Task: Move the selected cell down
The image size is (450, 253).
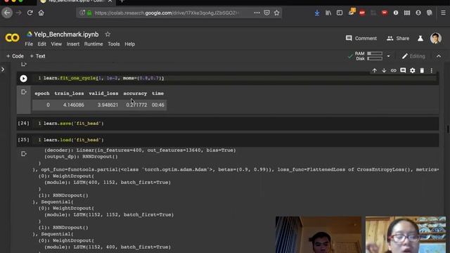Action: click(x=384, y=70)
